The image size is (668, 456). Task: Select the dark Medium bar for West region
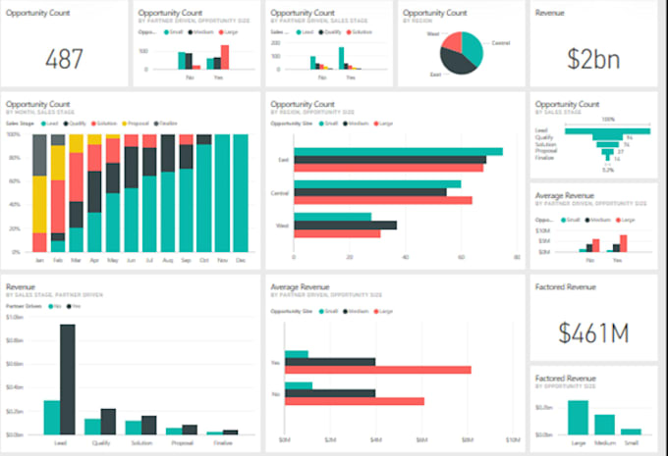[x=345, y=226]
